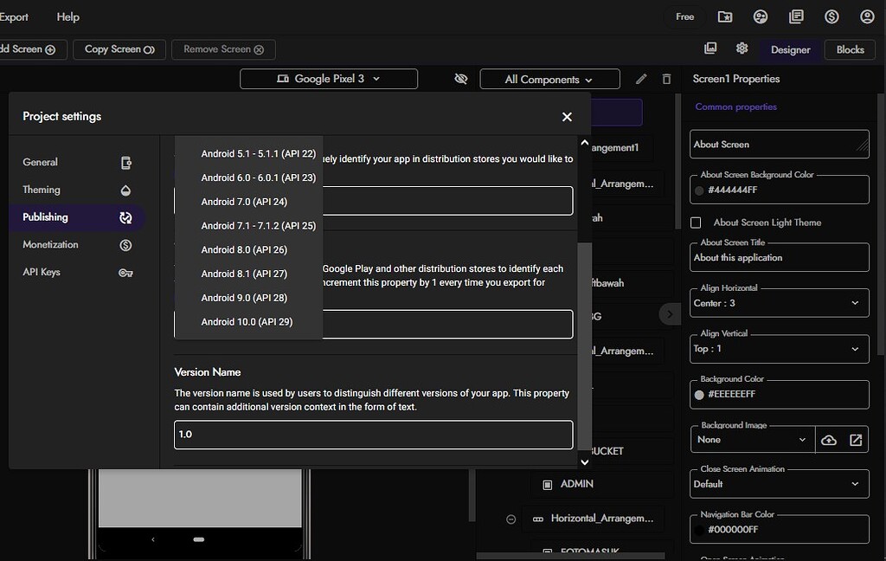The height and width of the screenshot is (561, 886).
Task: Click the documentation pages icon
Action: (x=796, y=16)
